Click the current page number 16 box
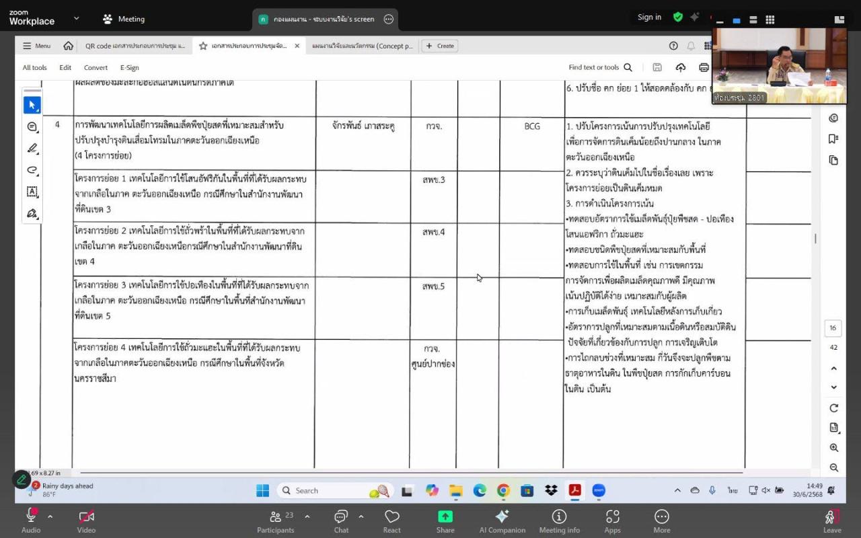Screen dimensions: 861x538 click(833, 328)
